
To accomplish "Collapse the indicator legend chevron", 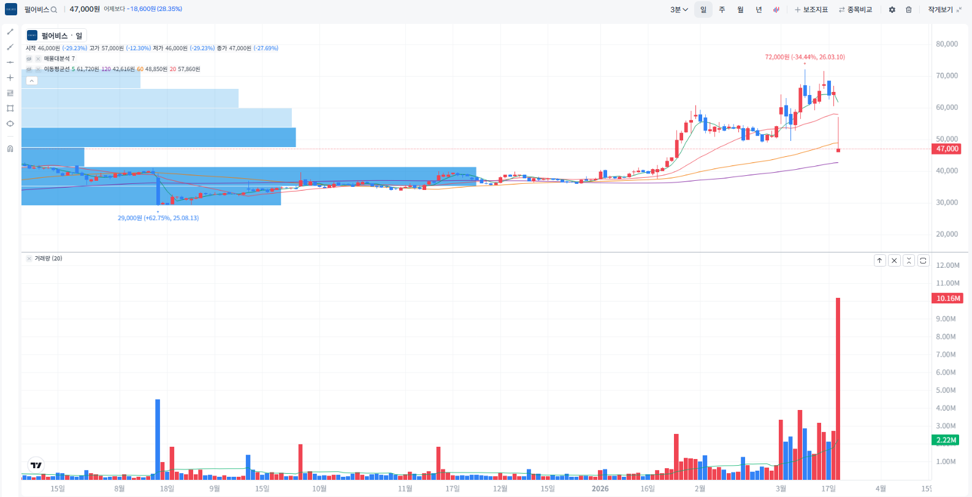I will pos(32,81).
